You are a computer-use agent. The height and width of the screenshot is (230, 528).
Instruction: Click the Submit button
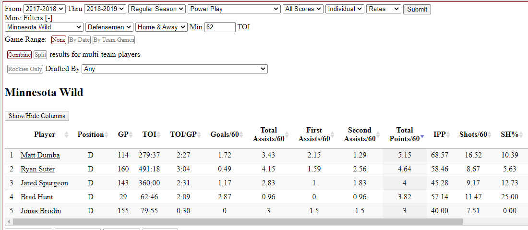(x=417, y=9)
